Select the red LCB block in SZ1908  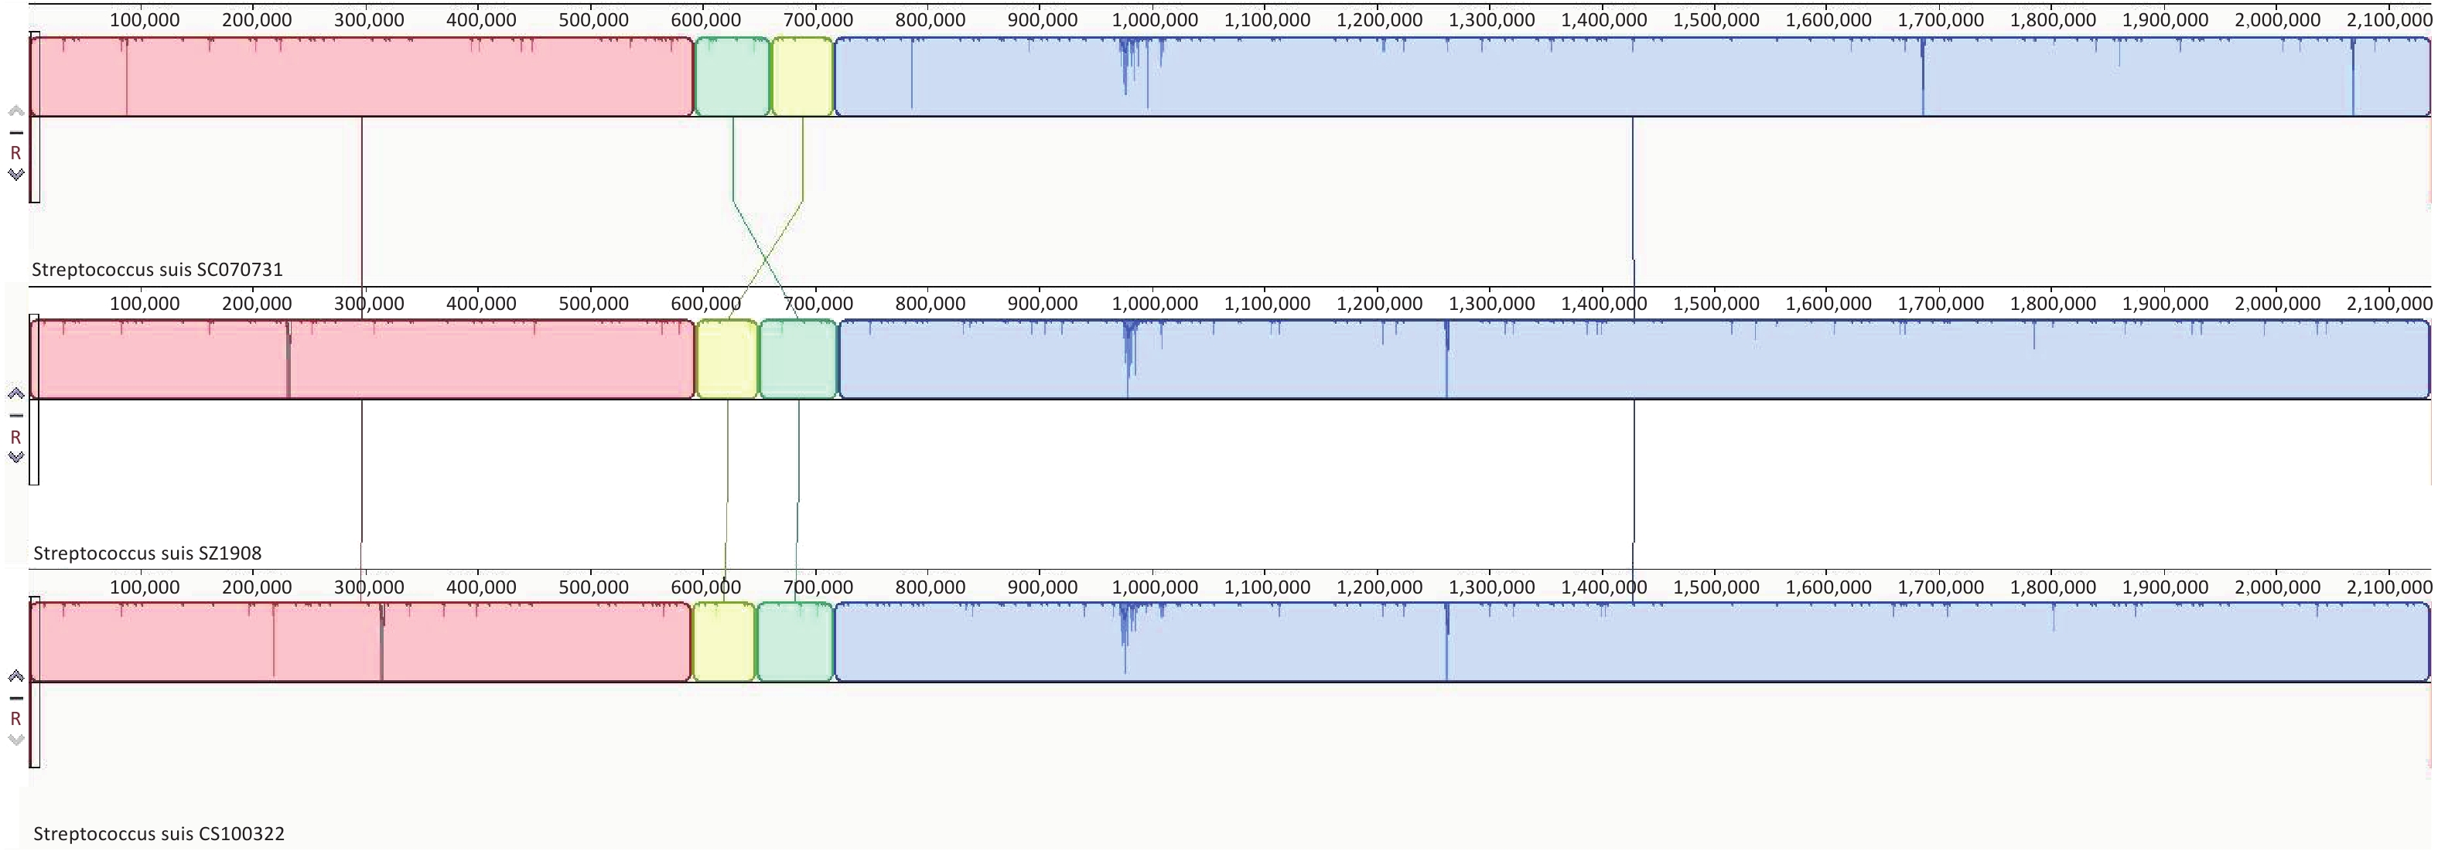[x=363, y=359]
